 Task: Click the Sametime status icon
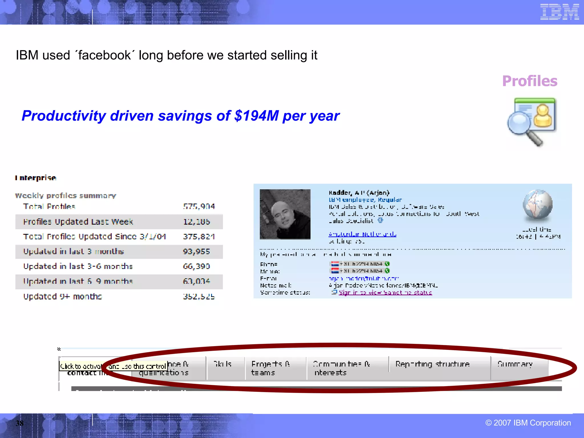tap(334, 292)
